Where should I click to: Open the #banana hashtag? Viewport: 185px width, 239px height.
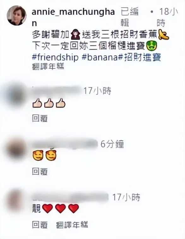[100, 57]
